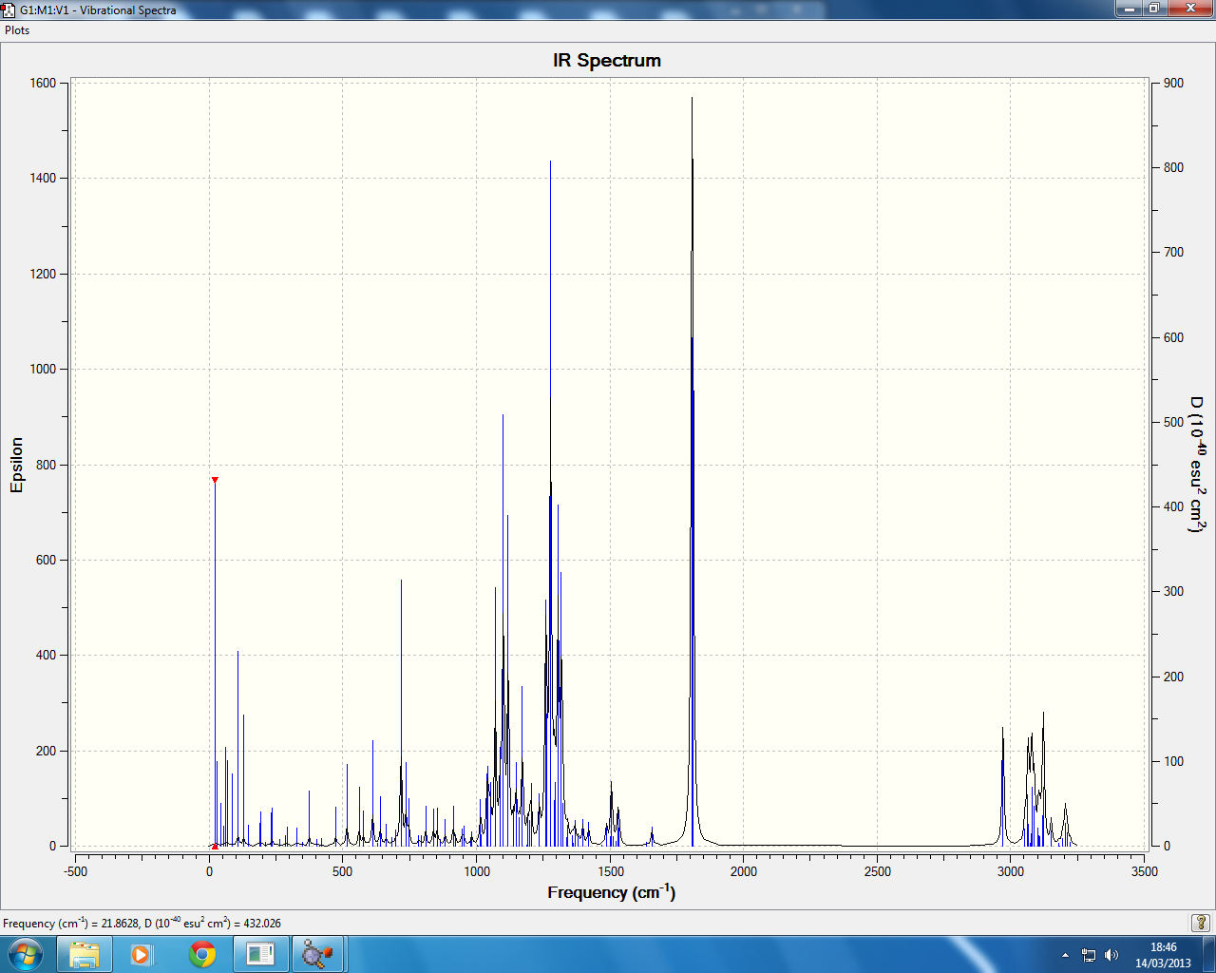The height and width of the screenshot is (973, 1216).
Task: Switch to the GaussView magnifier taskbar app
Action: point(317,954)
